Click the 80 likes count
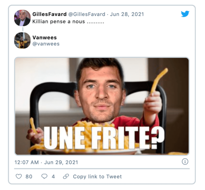 pos(29,177)
